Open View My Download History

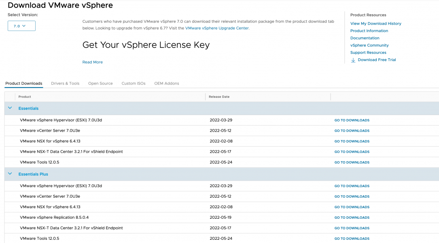coord(376,23)
